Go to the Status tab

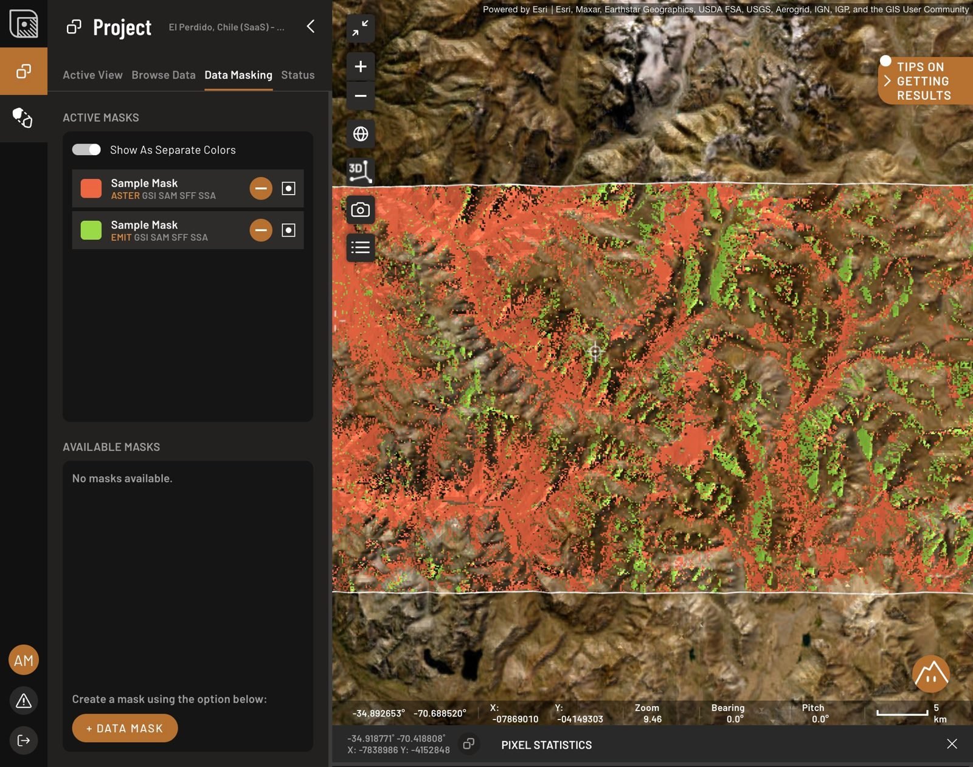(x=298, y=75)
